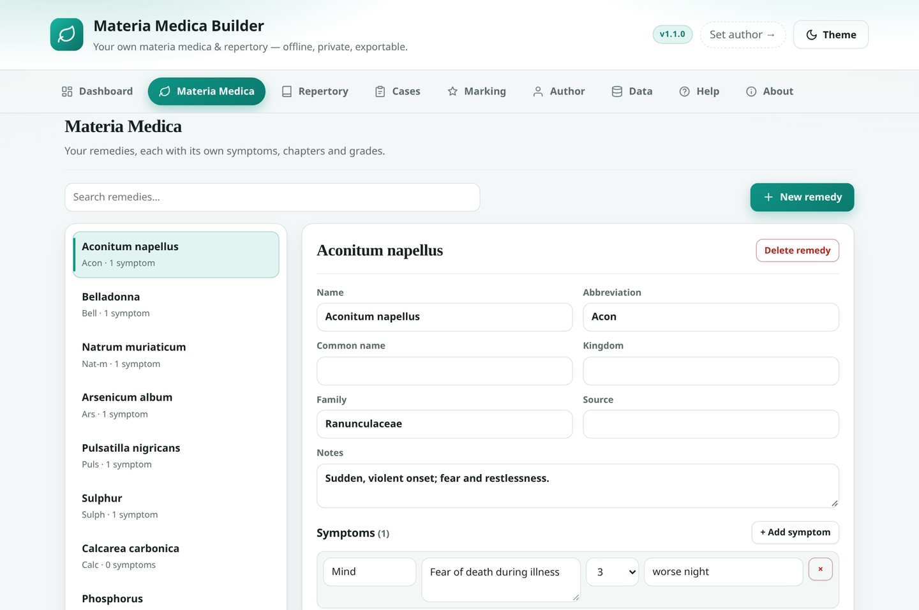Click the Marking star icon
The width and height of the screenshot is (919, 610).
[452, 92]
